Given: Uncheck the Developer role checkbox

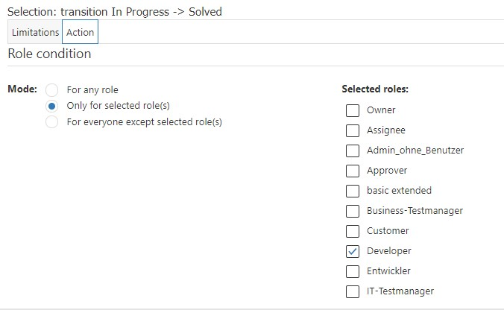Looking at the screenshot, I should click(x=353, y=251).
